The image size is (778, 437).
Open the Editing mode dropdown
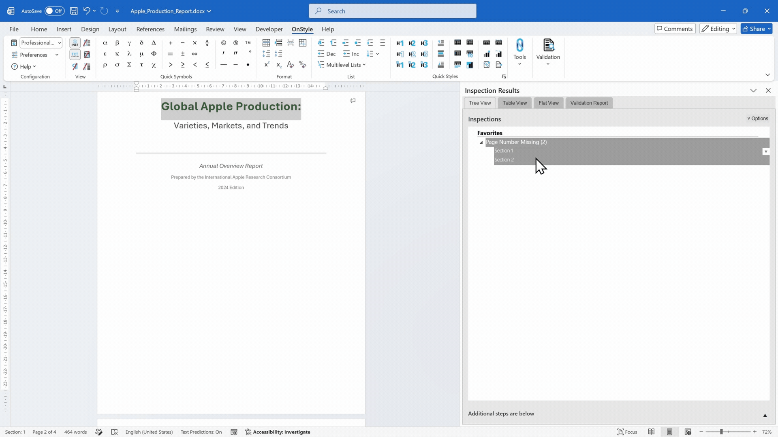point(718,29)
